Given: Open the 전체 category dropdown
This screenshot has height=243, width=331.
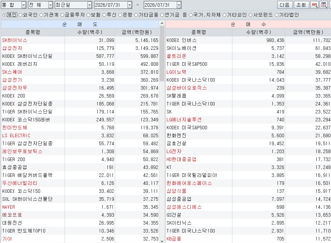Looking at the screenshot, I should tap(51, 5).
